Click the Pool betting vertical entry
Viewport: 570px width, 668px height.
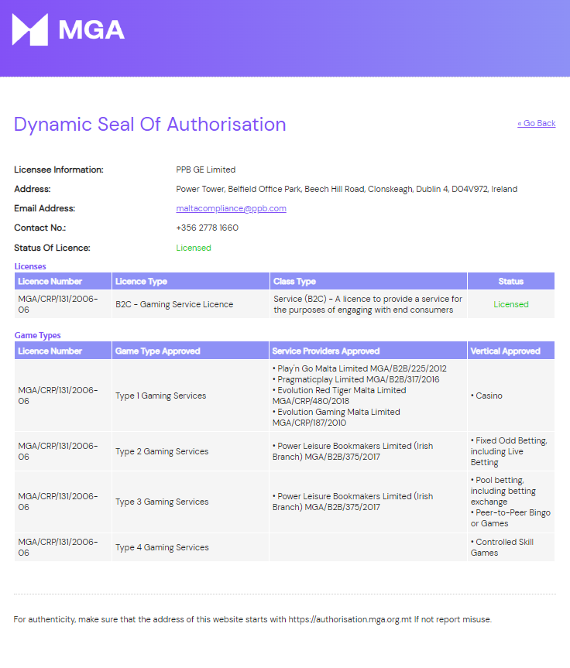tap(503, 491)
